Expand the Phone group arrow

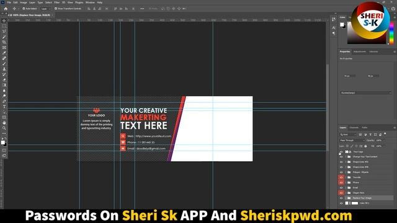tap(346, 183)
